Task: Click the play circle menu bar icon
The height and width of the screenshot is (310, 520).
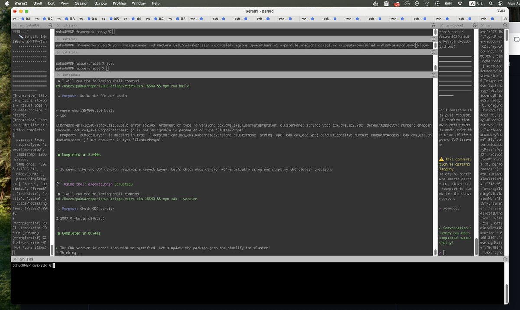Action: pyautogui.click(x=438, y=3)
